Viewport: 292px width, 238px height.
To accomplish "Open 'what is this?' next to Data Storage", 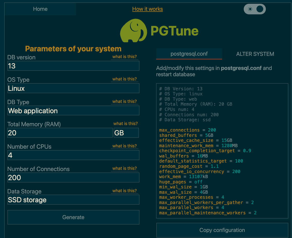I will (124, 191).
